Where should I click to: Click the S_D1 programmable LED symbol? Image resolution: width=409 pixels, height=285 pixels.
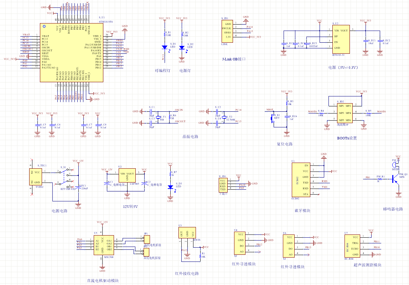pyautogui.click(x=165, y=47)
